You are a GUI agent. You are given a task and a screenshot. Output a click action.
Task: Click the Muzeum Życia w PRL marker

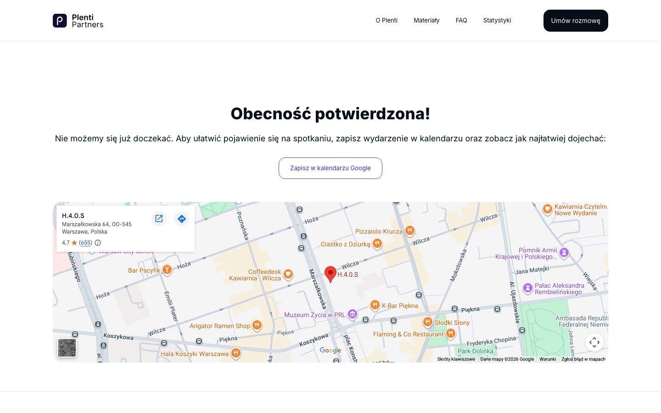353,314
